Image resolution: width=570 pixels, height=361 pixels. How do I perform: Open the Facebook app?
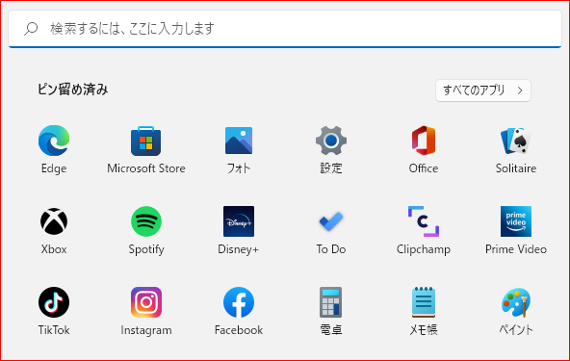pyautogui.click(x=239, y=302)
